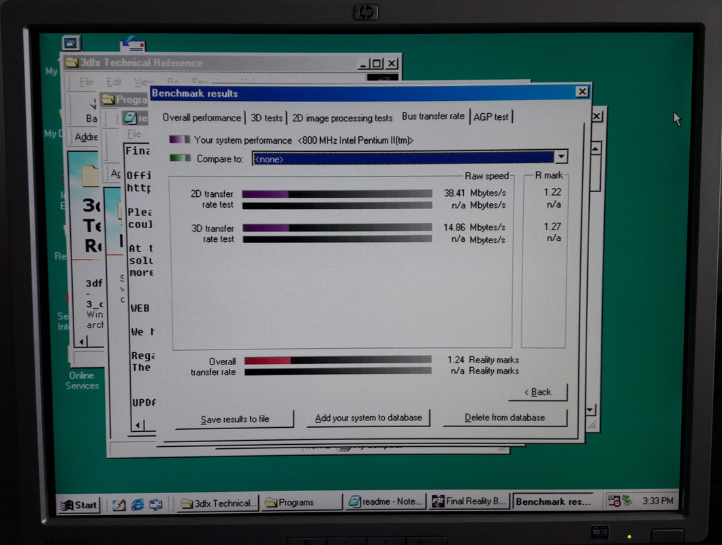Click the green tray icon beside the clock
The height and width of the screenshot is (545, 722).
pos(627,500)
